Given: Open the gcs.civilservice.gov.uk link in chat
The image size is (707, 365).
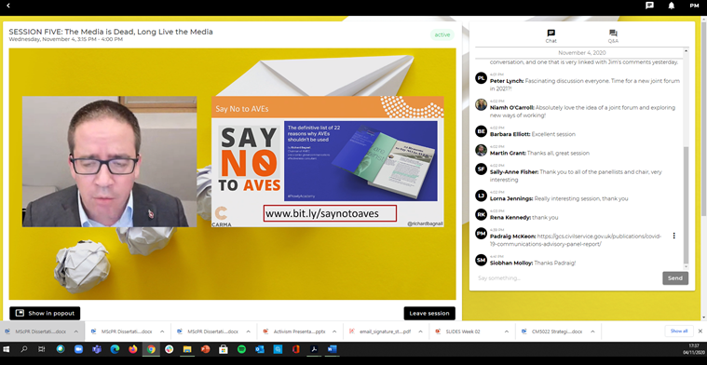Looking at the screenshot, I should pos(576,239).
